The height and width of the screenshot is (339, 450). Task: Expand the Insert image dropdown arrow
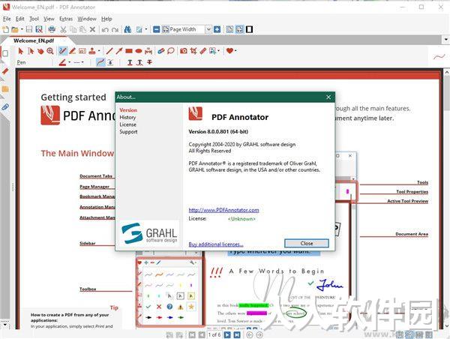(x=219, y=51)
